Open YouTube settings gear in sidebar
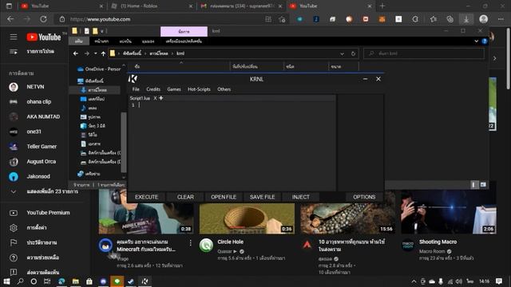This screenshot has width=511, height=287. click(14, 228)
